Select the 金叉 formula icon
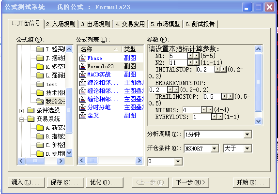Image resolution: width=278 pixels, height=194 pixels. coord(83,116)
